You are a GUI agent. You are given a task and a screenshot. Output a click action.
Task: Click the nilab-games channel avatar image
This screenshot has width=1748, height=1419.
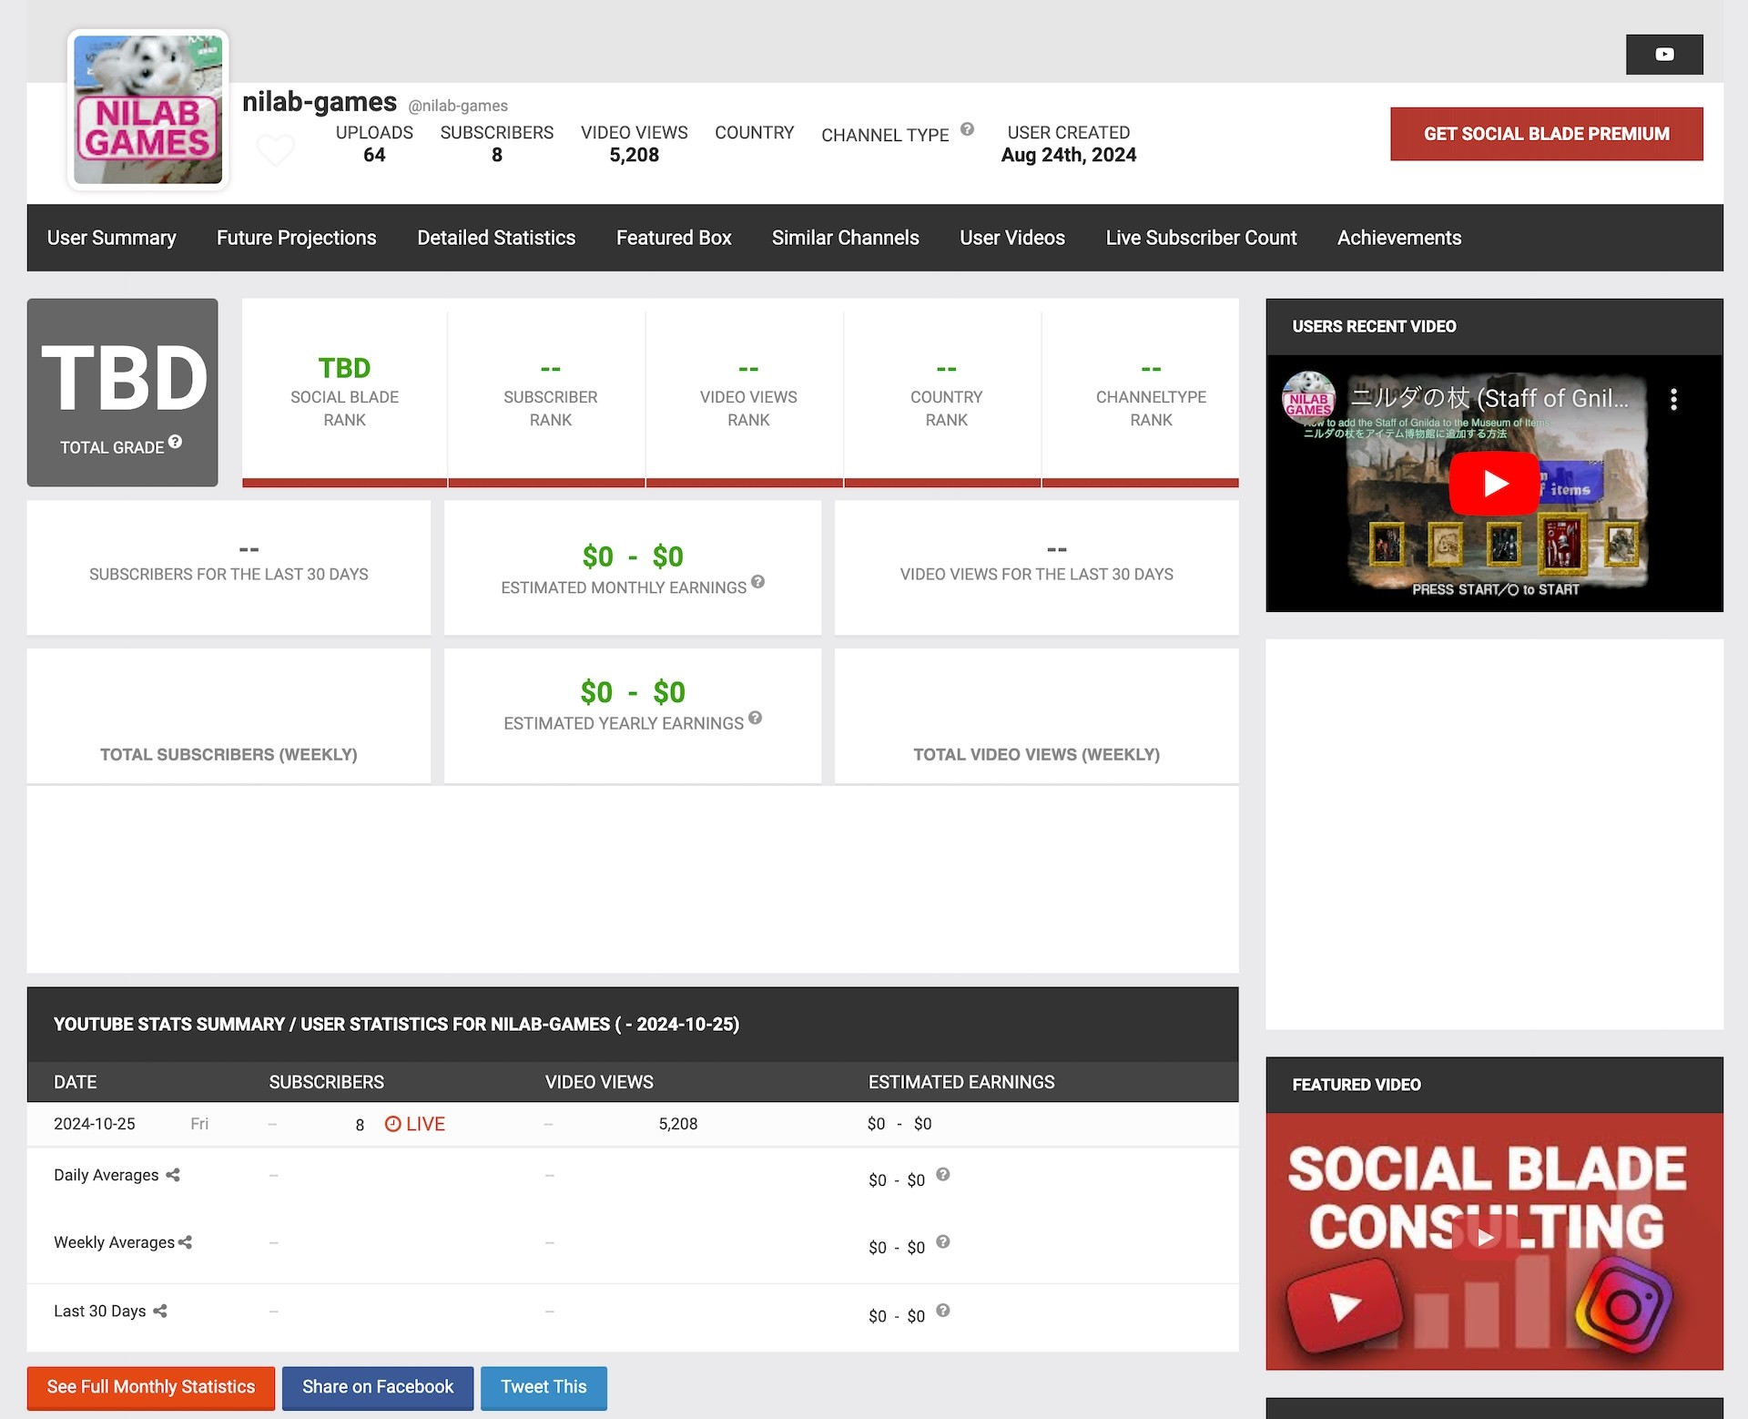point(148,110)
